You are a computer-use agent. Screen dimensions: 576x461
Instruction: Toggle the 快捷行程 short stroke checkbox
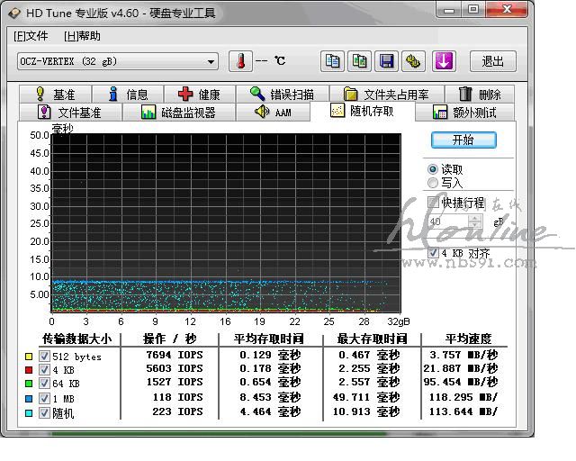[x=434, y=203]
